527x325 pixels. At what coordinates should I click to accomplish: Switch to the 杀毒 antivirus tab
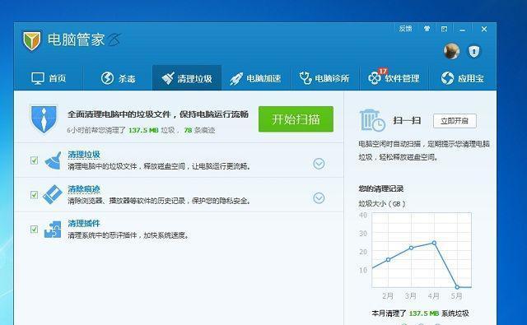118,78
